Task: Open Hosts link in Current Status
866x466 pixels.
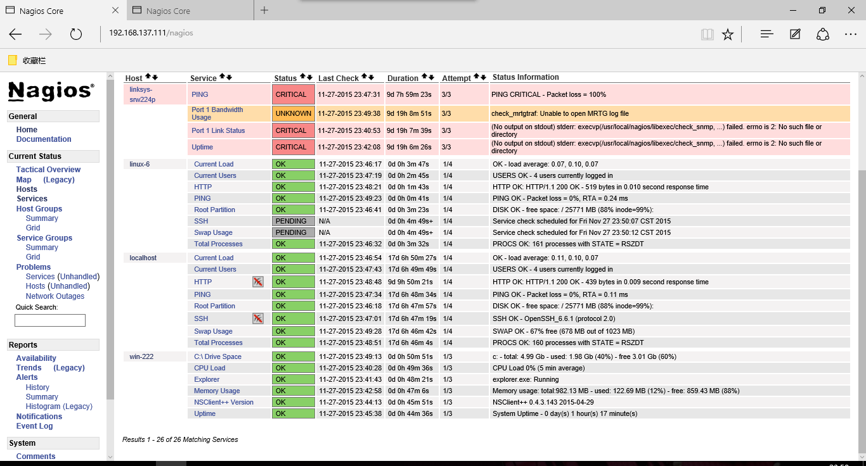Action: click(x=27, y=189)
